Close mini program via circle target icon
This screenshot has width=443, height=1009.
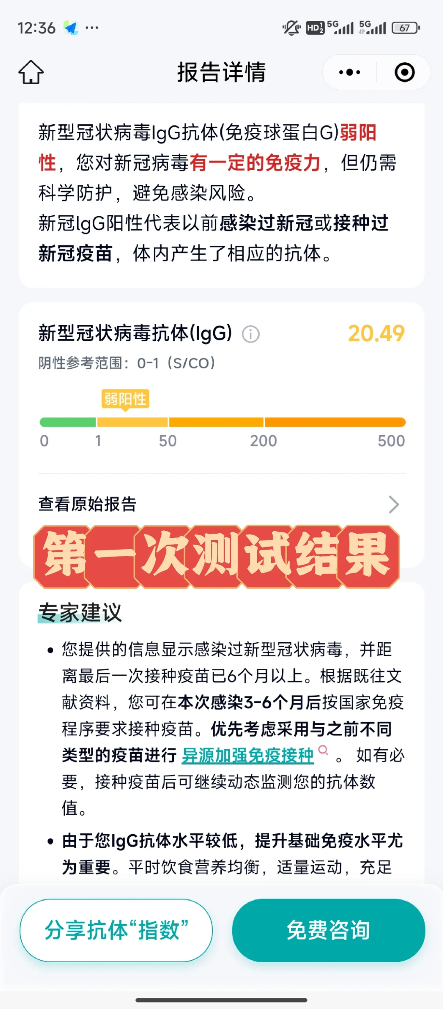pos(404,73)
